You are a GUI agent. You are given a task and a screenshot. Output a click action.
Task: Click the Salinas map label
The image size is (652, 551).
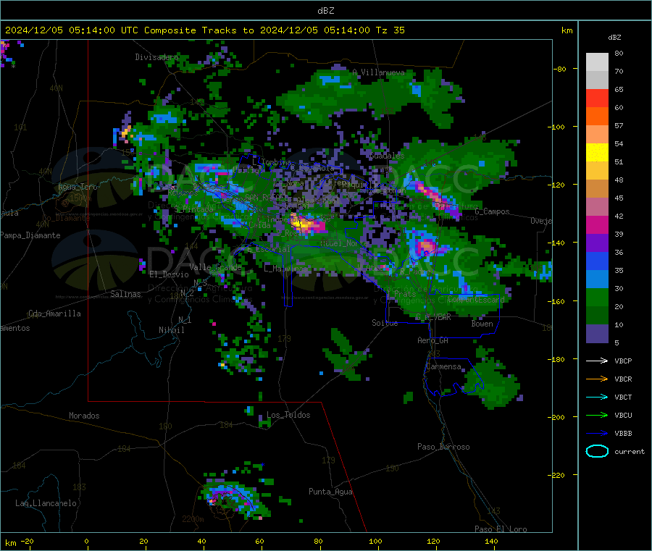[125, 294]
